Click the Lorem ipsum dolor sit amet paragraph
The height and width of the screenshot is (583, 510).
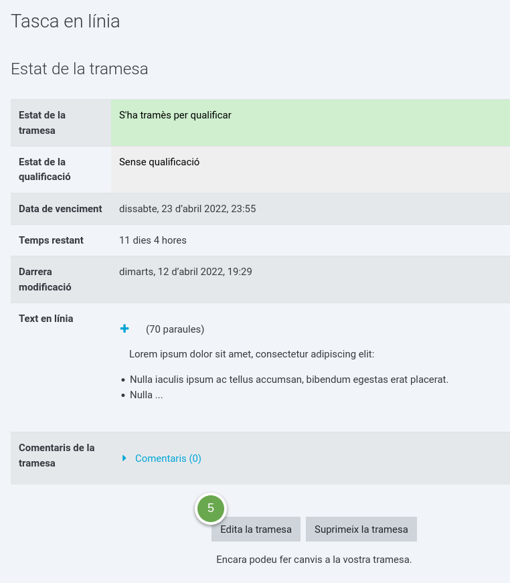(252, 354)
